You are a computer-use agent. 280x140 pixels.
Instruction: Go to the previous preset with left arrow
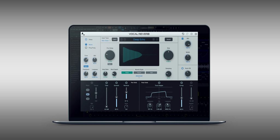tap(122, 39)
